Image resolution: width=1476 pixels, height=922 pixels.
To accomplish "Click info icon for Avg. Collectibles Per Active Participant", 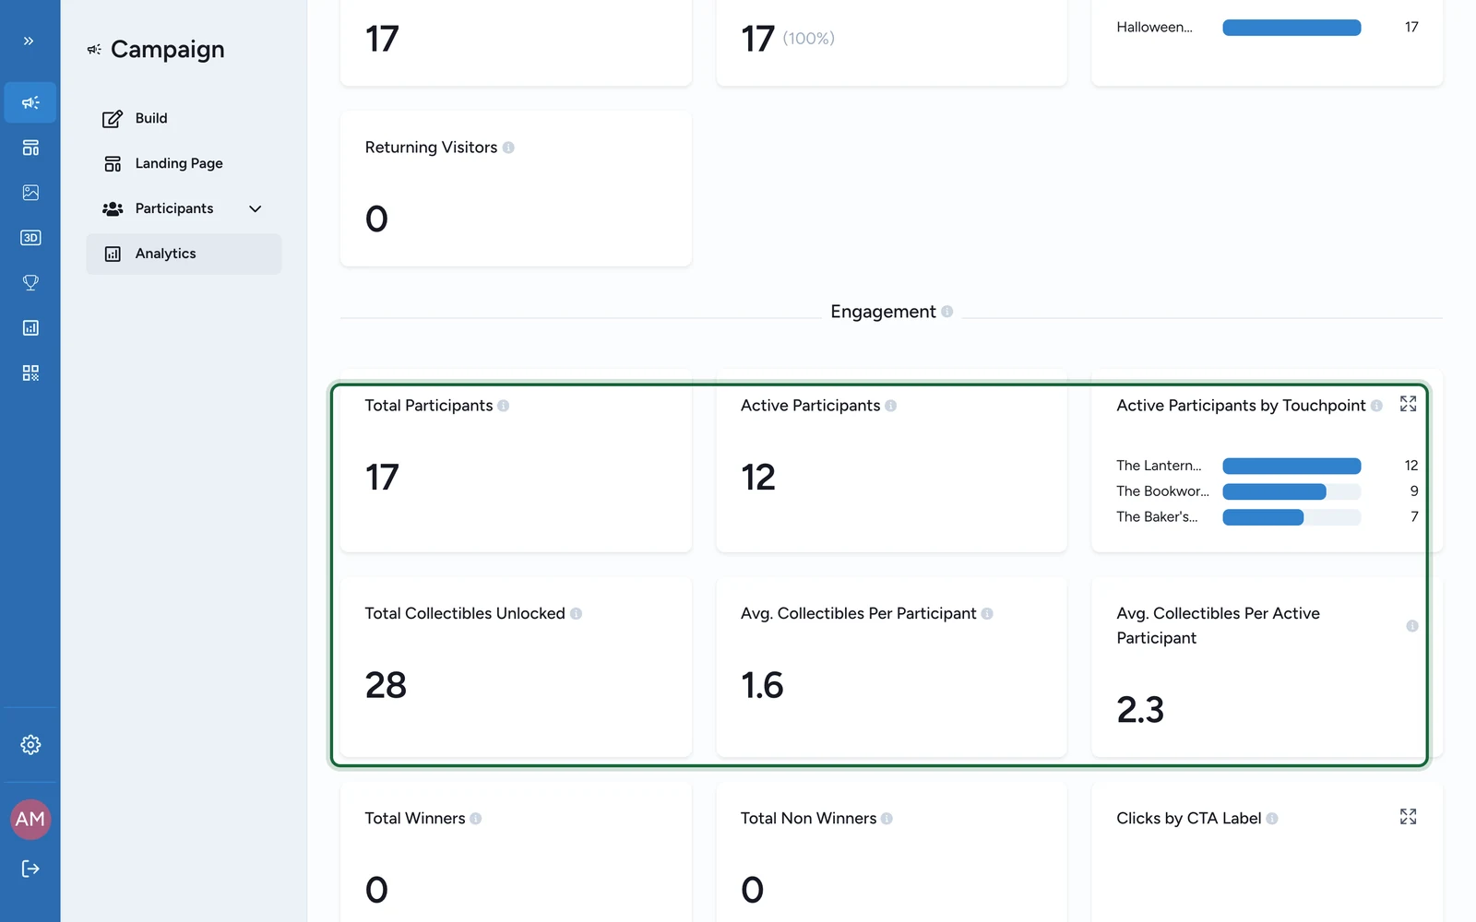I will point(1412,626).
